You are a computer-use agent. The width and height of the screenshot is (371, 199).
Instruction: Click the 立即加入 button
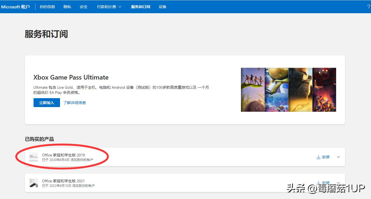46,102
